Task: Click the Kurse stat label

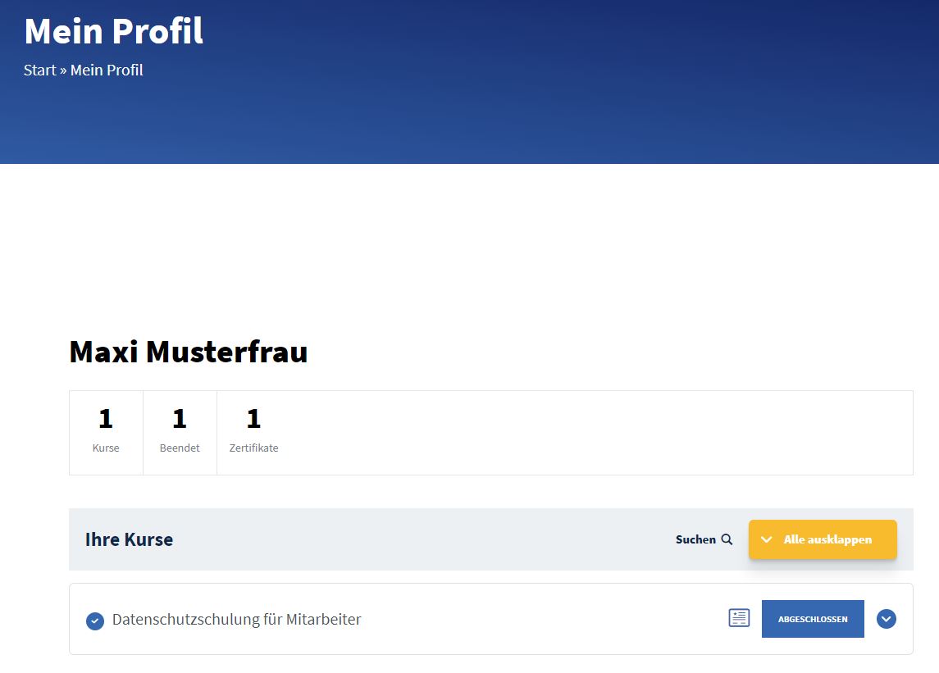Action: click(106, 448)
